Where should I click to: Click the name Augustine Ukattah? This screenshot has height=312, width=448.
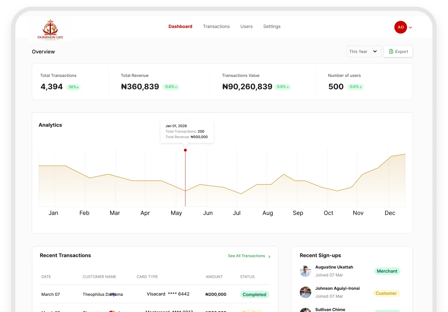[x=334, y=267]
